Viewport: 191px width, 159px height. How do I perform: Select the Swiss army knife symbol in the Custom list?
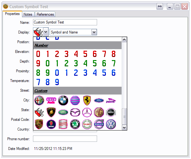point(39,112)
